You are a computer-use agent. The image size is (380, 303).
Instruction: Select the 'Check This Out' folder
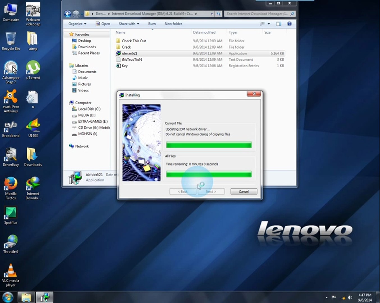(x=134, y=41)
